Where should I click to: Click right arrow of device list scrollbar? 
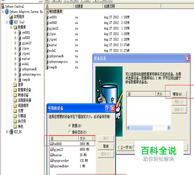pos(169,128)
